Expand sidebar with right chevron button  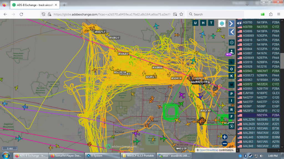(x=231, y=24)
